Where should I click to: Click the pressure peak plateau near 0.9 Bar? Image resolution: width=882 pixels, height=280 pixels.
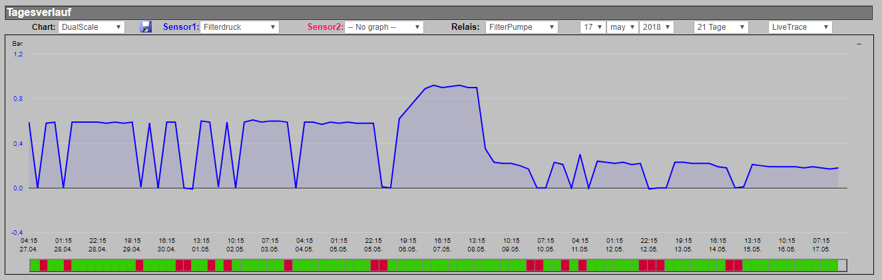coord(451,86)
